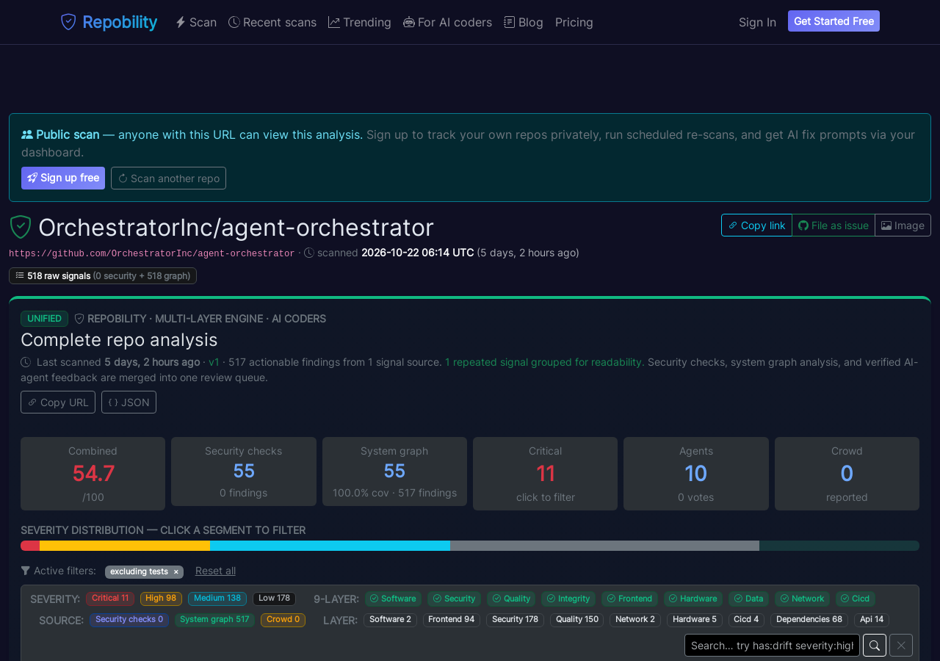Image resolution: width=940 pixels, height=661 pixels.
Task: Filter source by Security checks 0
Action: click(129, 620)
